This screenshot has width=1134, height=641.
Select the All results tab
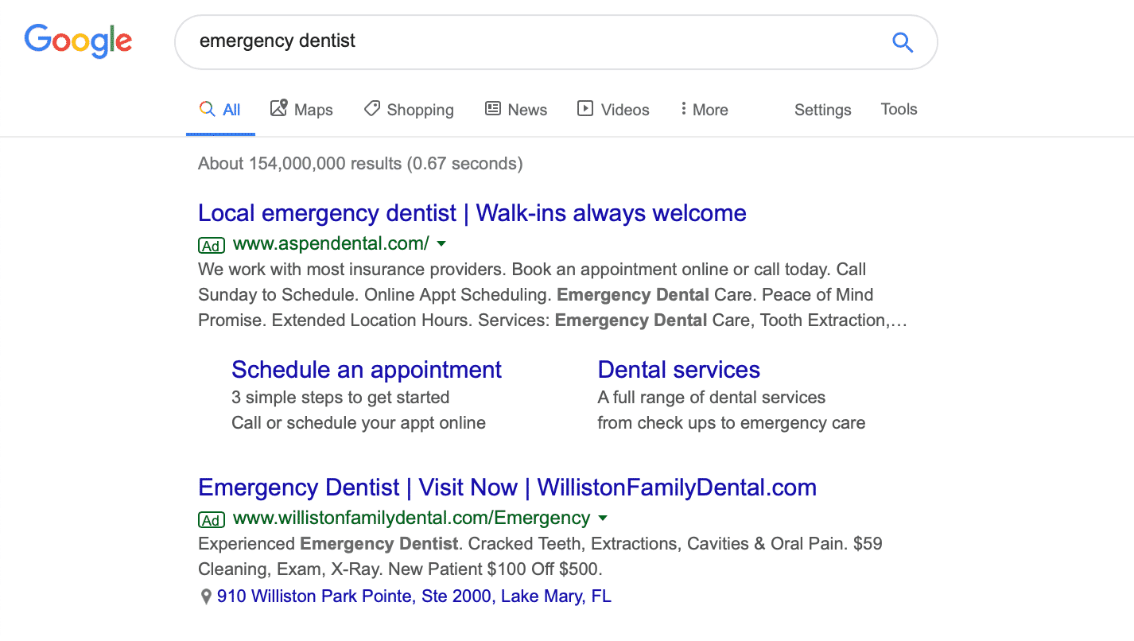220,110
